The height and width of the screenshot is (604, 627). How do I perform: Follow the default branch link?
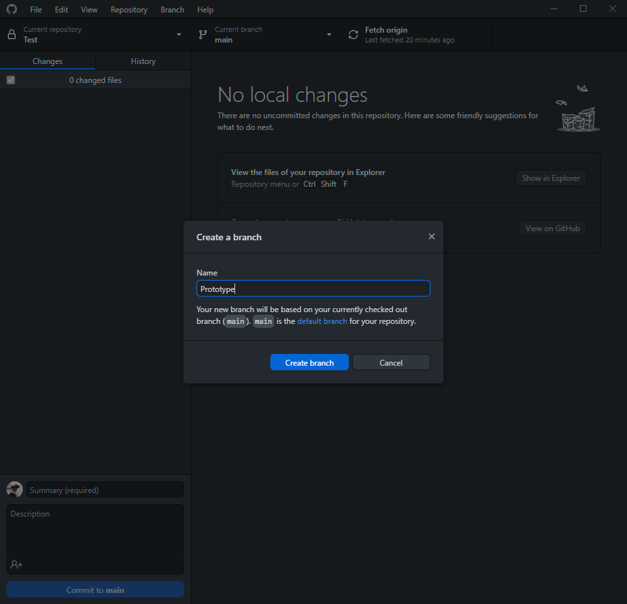[x=322, y=321]
